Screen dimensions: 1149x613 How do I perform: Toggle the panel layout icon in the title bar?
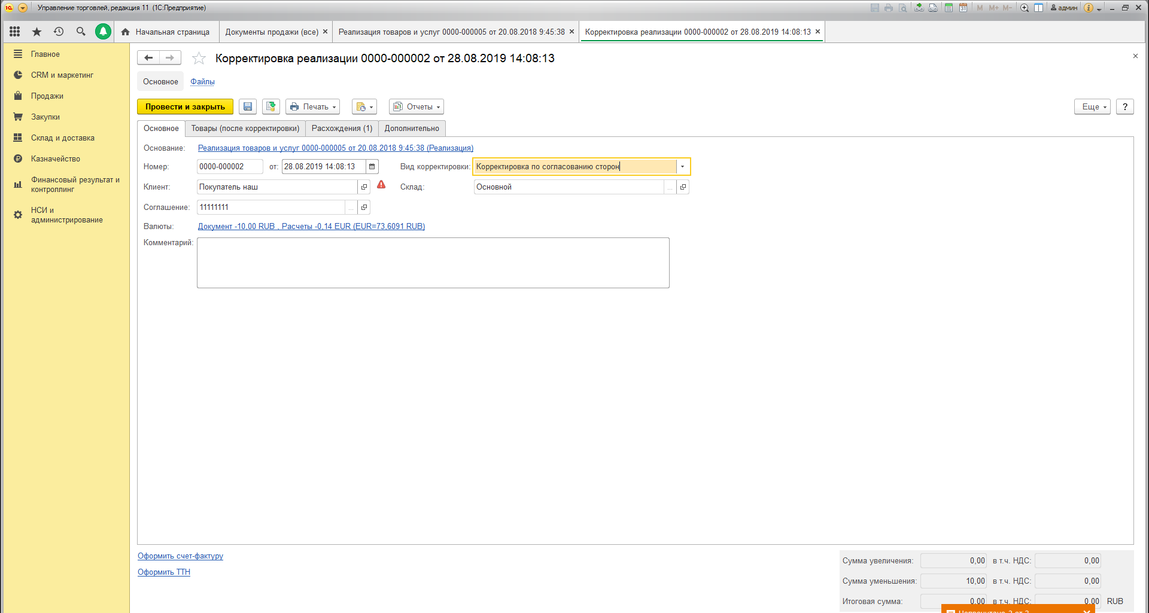pos(1039,8)
